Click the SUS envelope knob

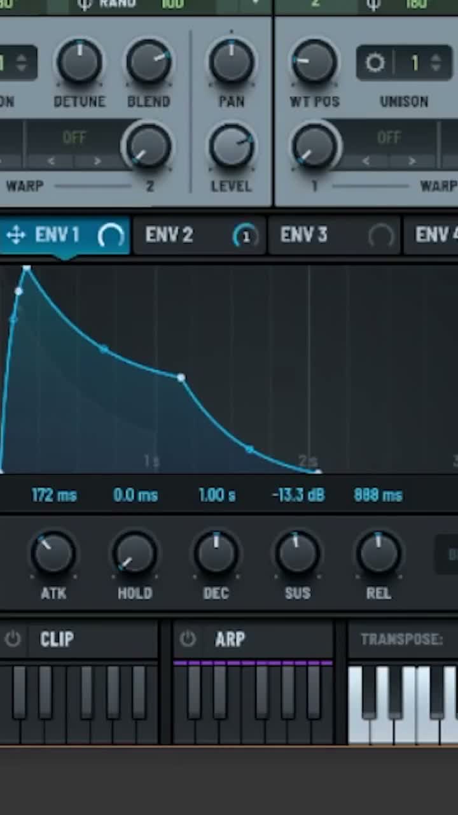point(297,553)
